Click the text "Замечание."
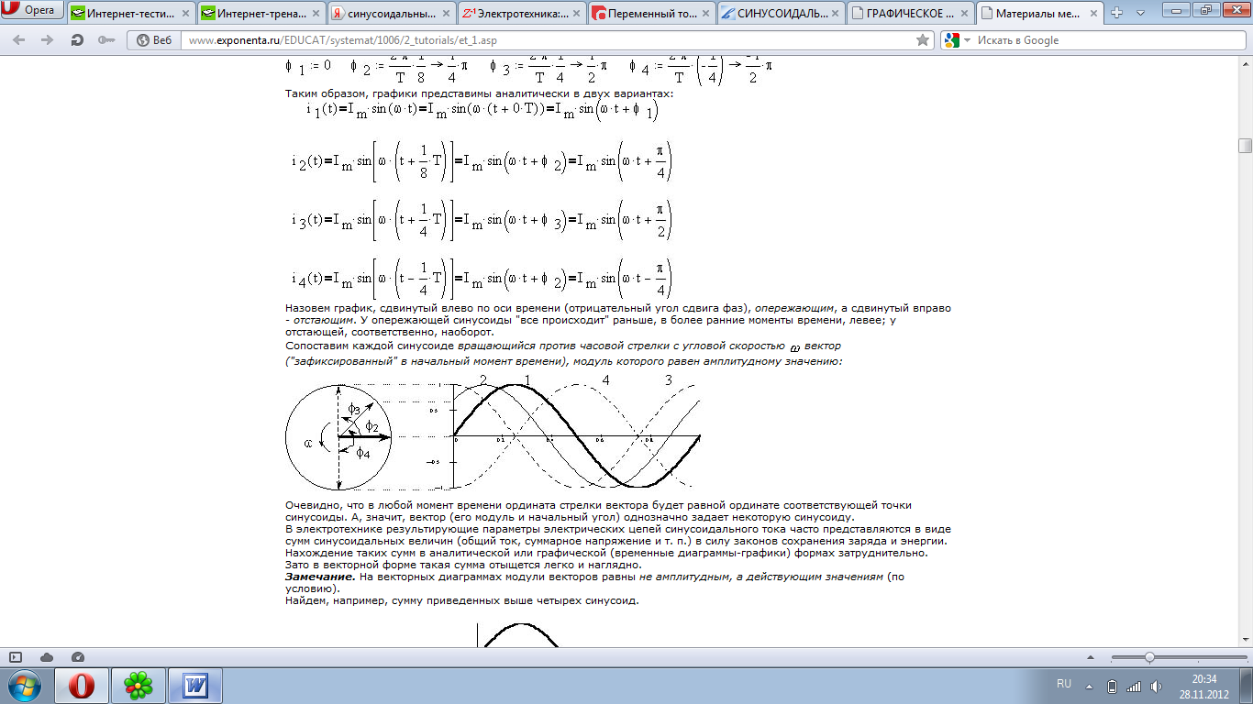This screenshot has height=704, width=1253. [320, 577]
